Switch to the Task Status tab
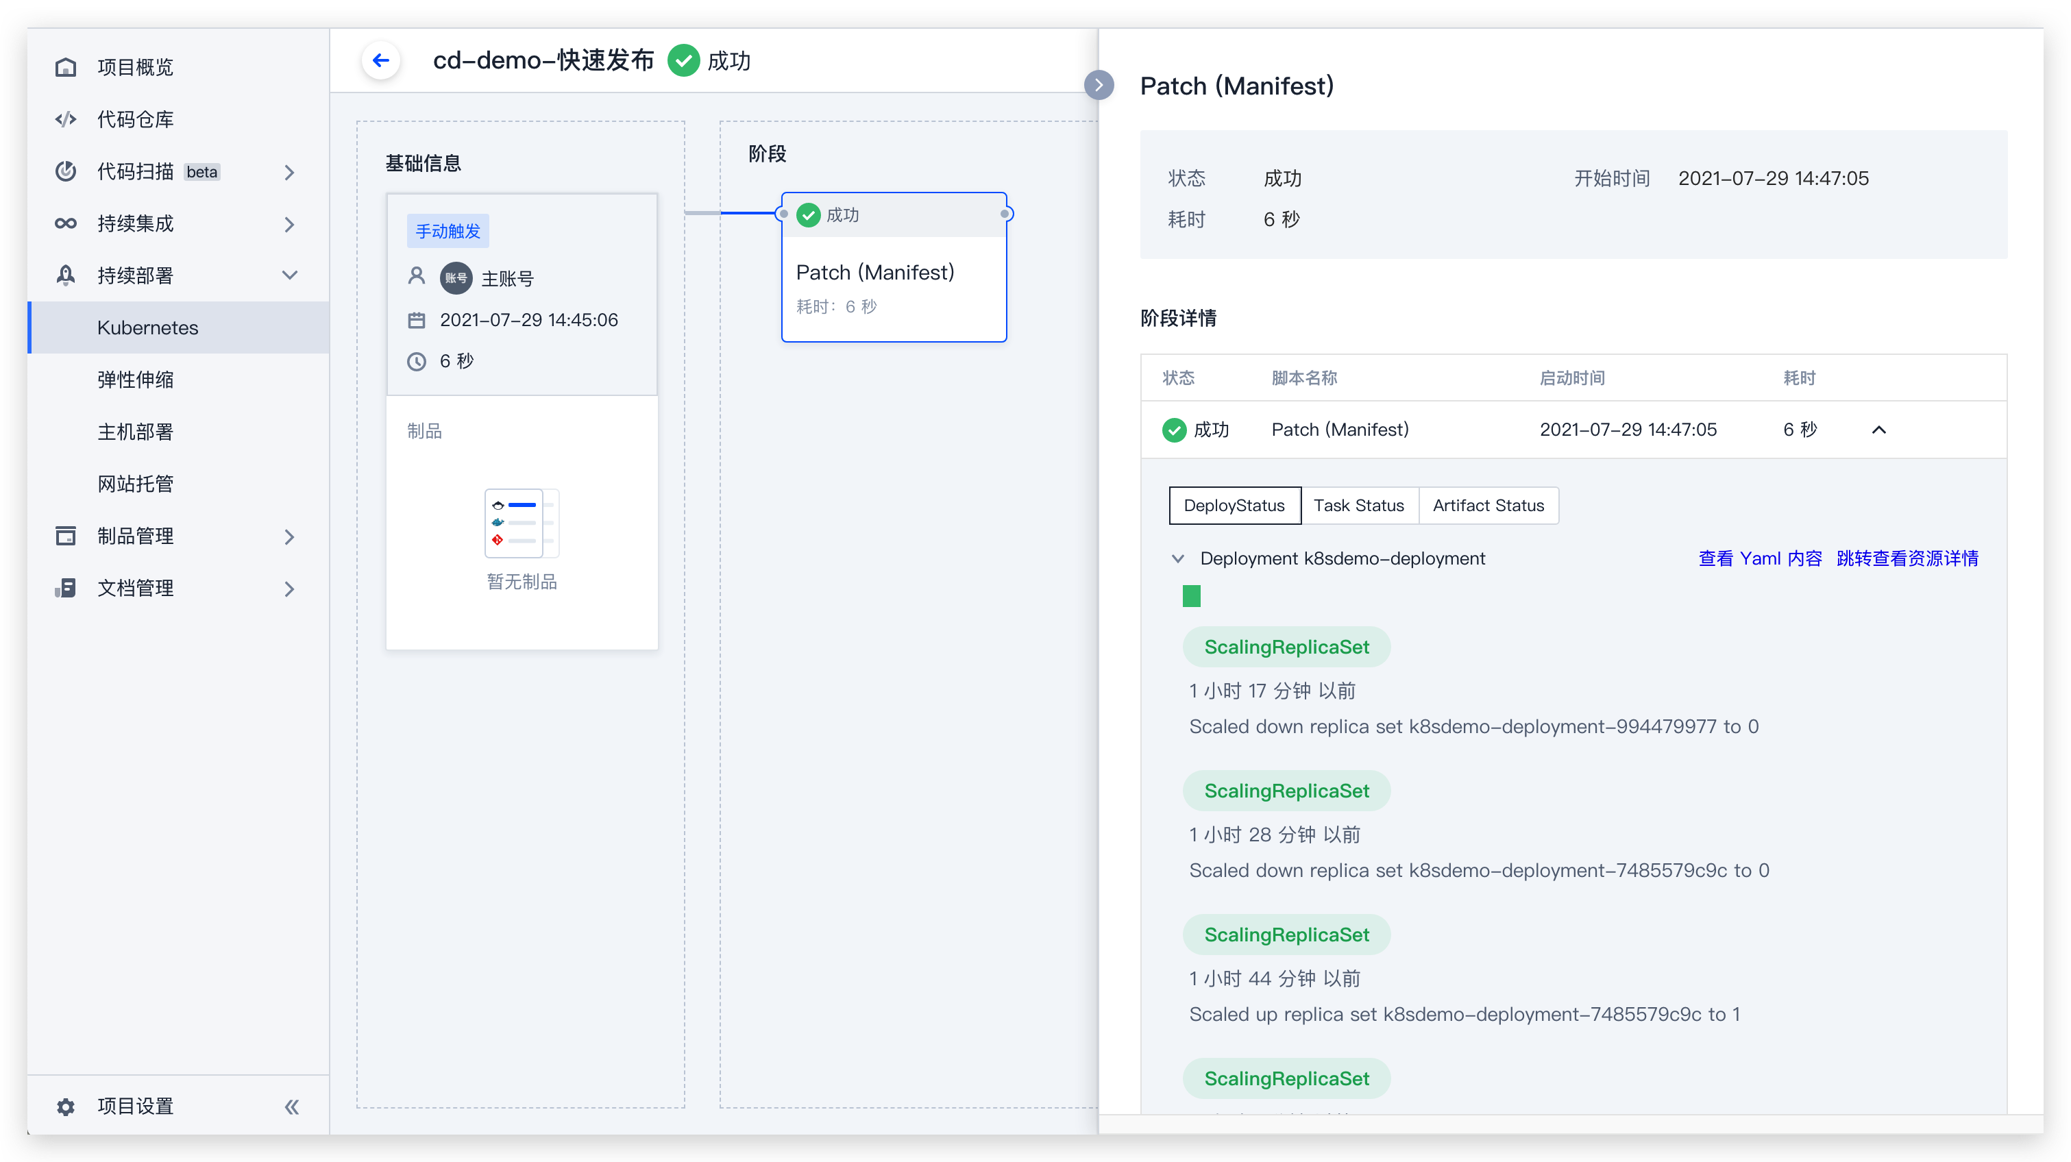 (1359, 506)
